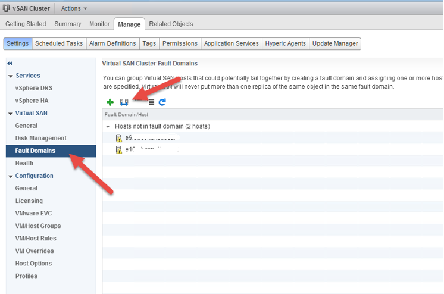The height and width of the screenshot is (294, 444).
Task: Click the green plus create fault domain icon
Action: pyautogui.click(x=110, y=102)
